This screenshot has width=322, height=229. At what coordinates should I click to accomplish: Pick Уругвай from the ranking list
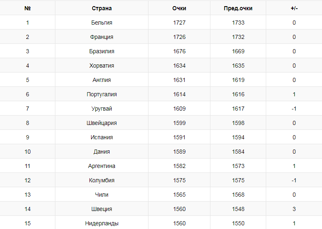[102, 109]
